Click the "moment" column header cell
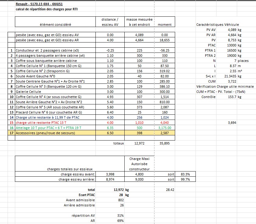Viewport: 256px width, 224px height. pos(165,25)
